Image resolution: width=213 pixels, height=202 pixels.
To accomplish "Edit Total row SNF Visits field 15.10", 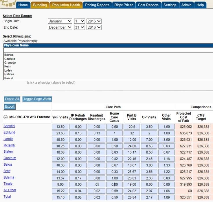I will click(60, 197).
